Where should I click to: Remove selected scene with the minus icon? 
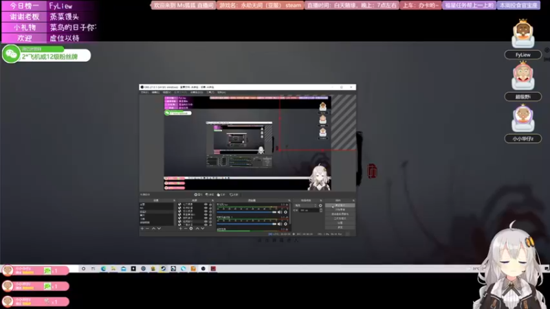(x=147, y=229)
